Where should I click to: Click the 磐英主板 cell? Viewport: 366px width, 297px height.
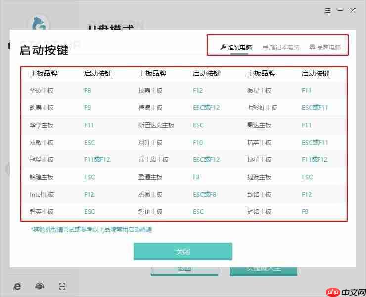(42, 211)
